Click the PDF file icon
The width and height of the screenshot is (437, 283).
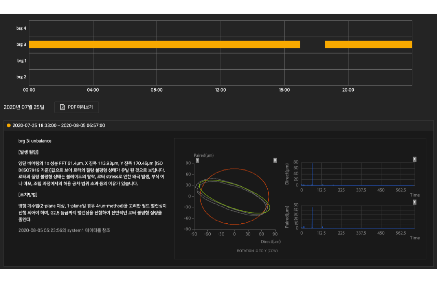click(x=62, y=107)
